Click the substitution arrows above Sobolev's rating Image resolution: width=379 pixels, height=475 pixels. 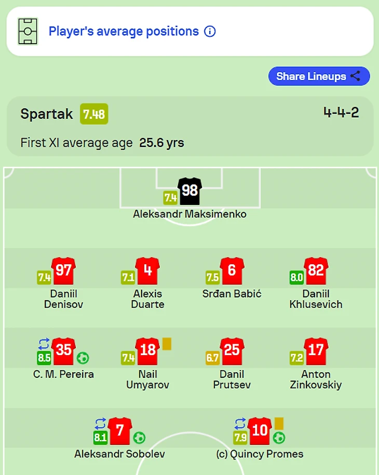101,424
